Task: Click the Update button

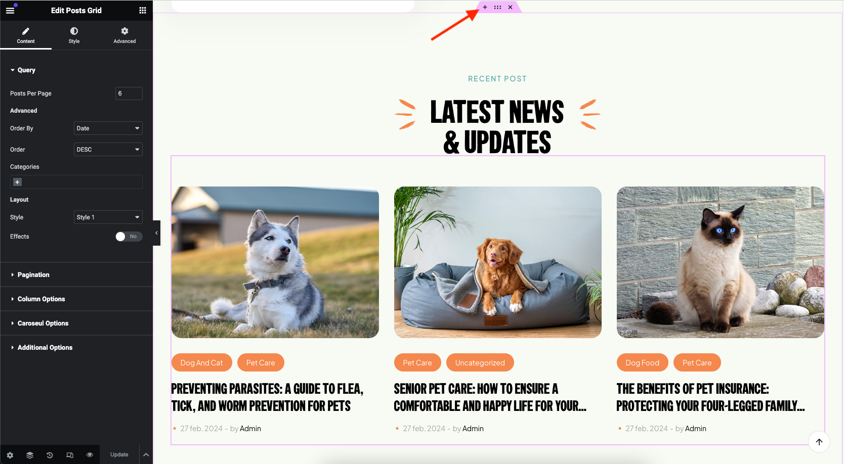Action: [x=119, y=455]
